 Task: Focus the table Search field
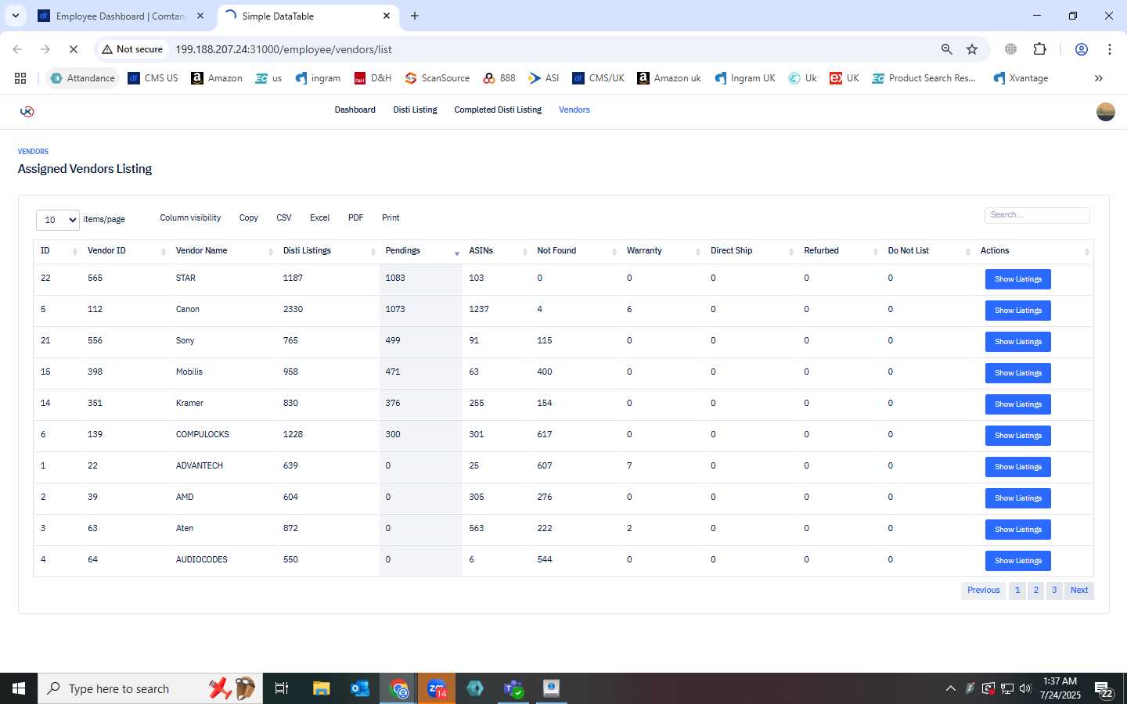coord(1037,215)
